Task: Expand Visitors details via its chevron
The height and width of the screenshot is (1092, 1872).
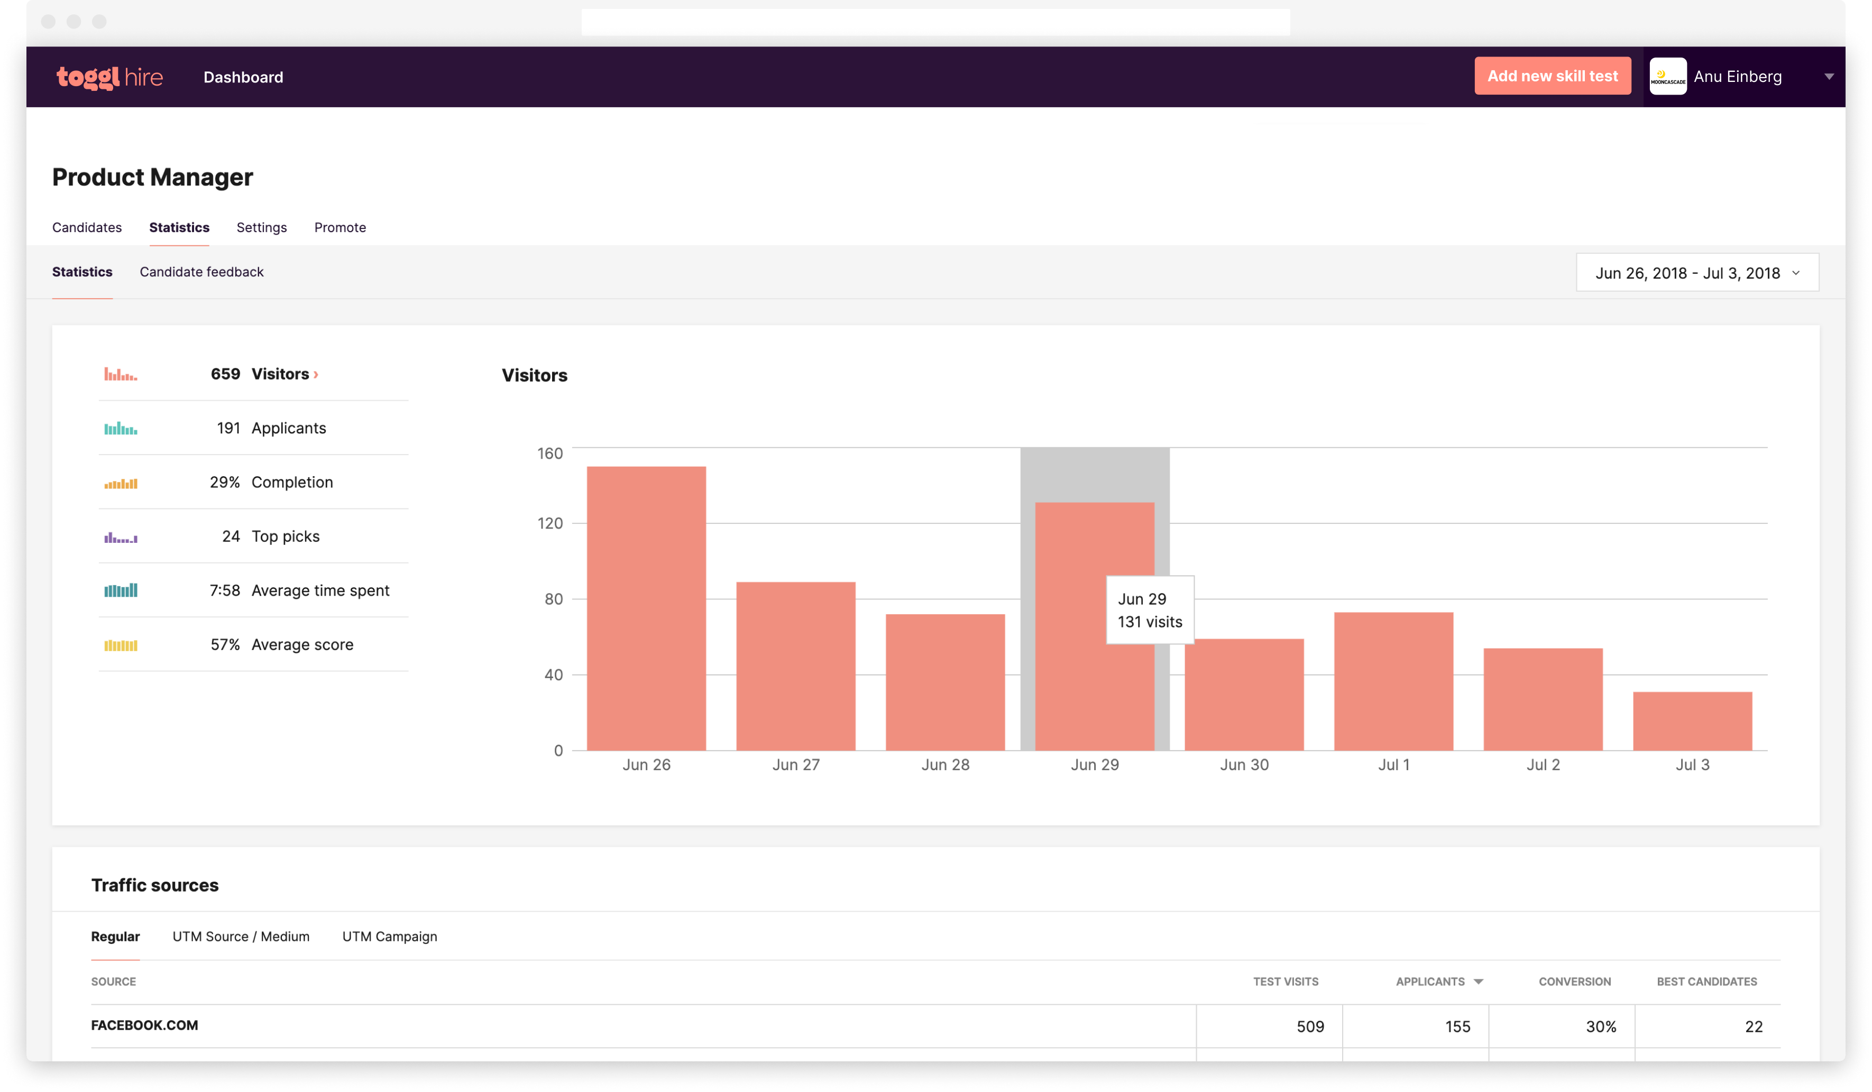Action: 316,374
